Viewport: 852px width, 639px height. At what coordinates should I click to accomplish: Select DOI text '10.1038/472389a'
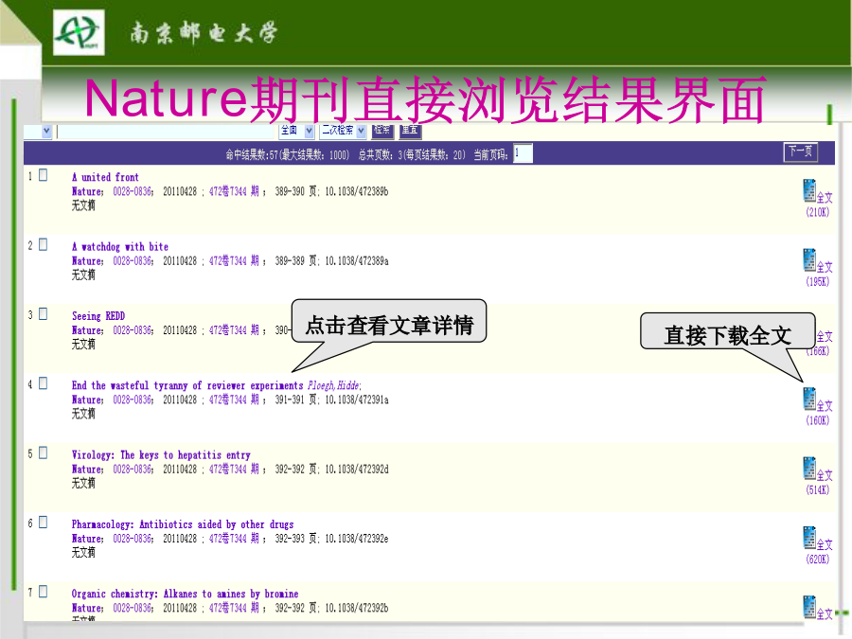357,261
